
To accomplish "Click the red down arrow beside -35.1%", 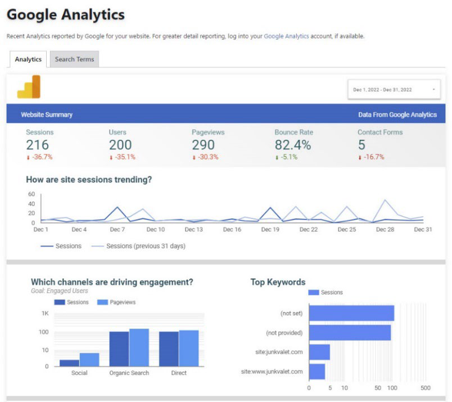I will pos(111,158).
